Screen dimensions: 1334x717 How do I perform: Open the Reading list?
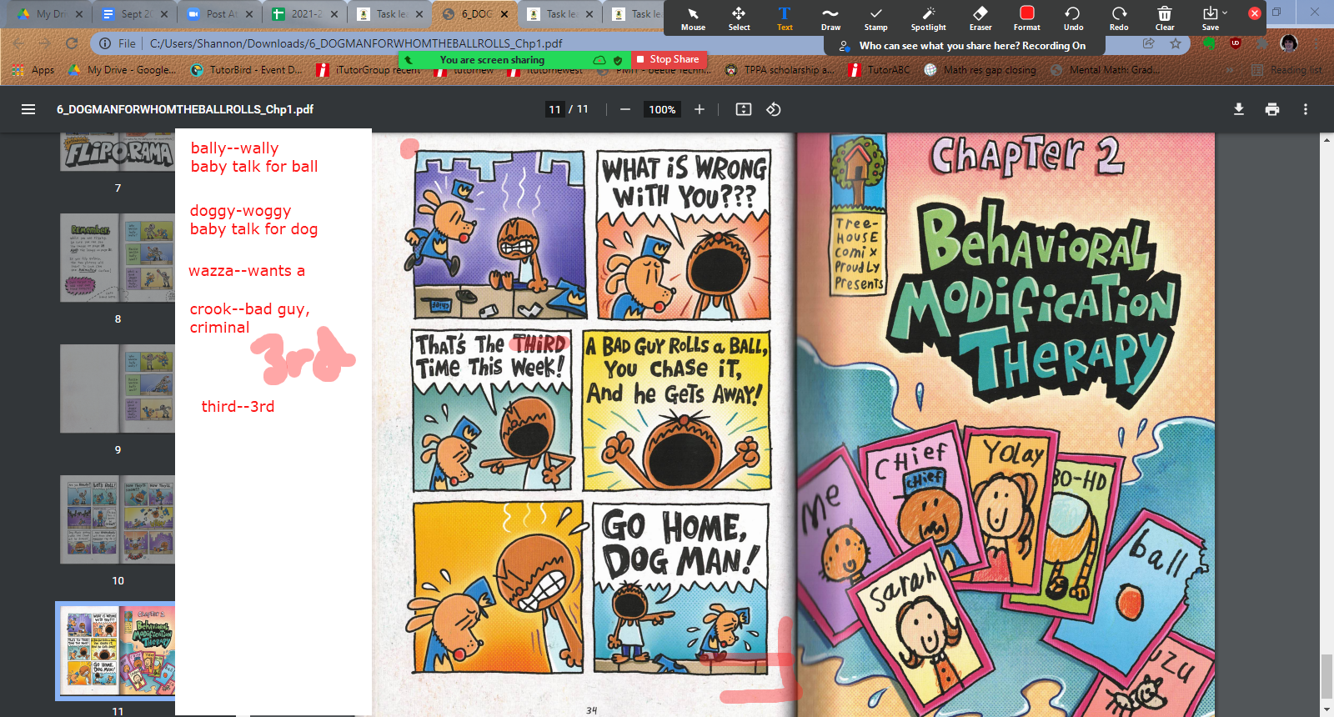click(x=1286, y=70)
